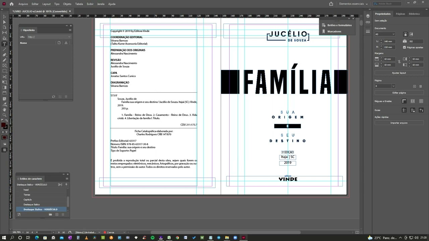Select the Page tool

click(x=4, y=27)
